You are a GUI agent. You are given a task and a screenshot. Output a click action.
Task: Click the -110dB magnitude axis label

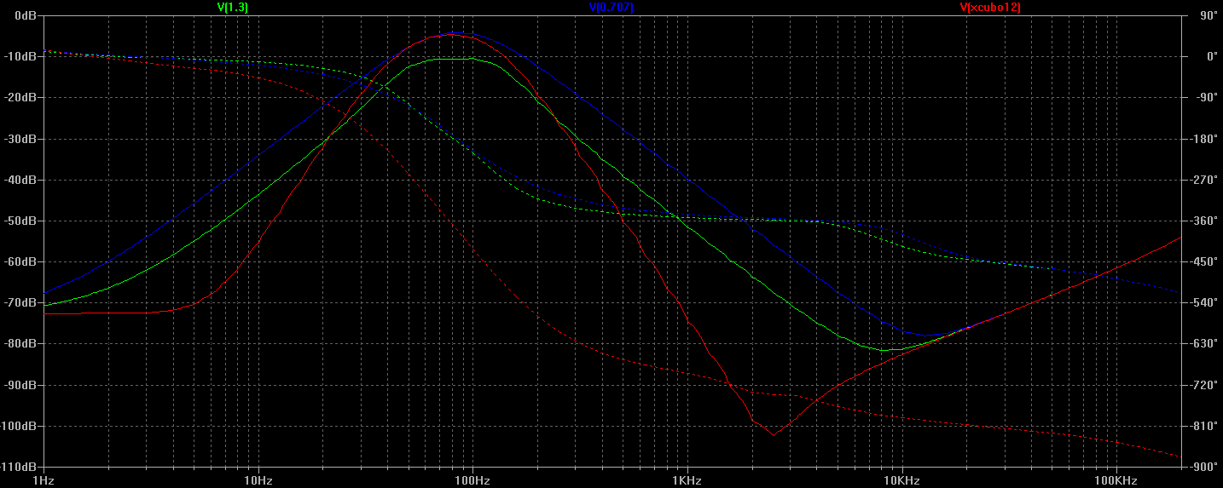(20, 467)
